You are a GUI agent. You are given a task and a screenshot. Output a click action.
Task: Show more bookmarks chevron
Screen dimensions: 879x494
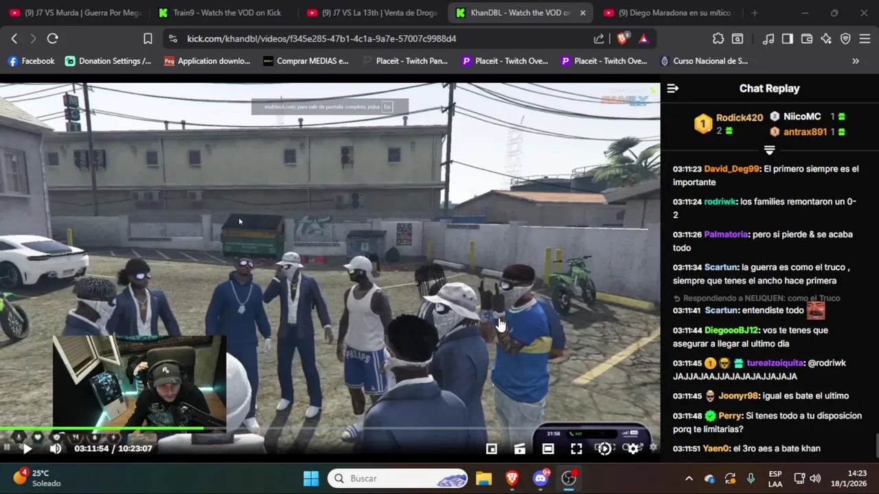(856, 61)
